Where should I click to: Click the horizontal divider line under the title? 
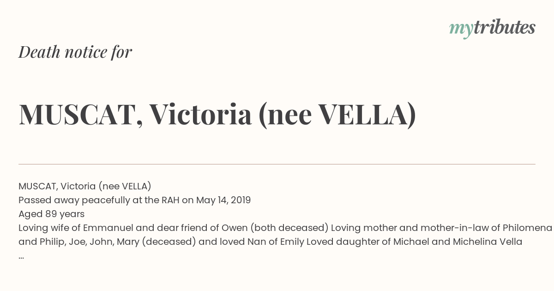(277, 164)
